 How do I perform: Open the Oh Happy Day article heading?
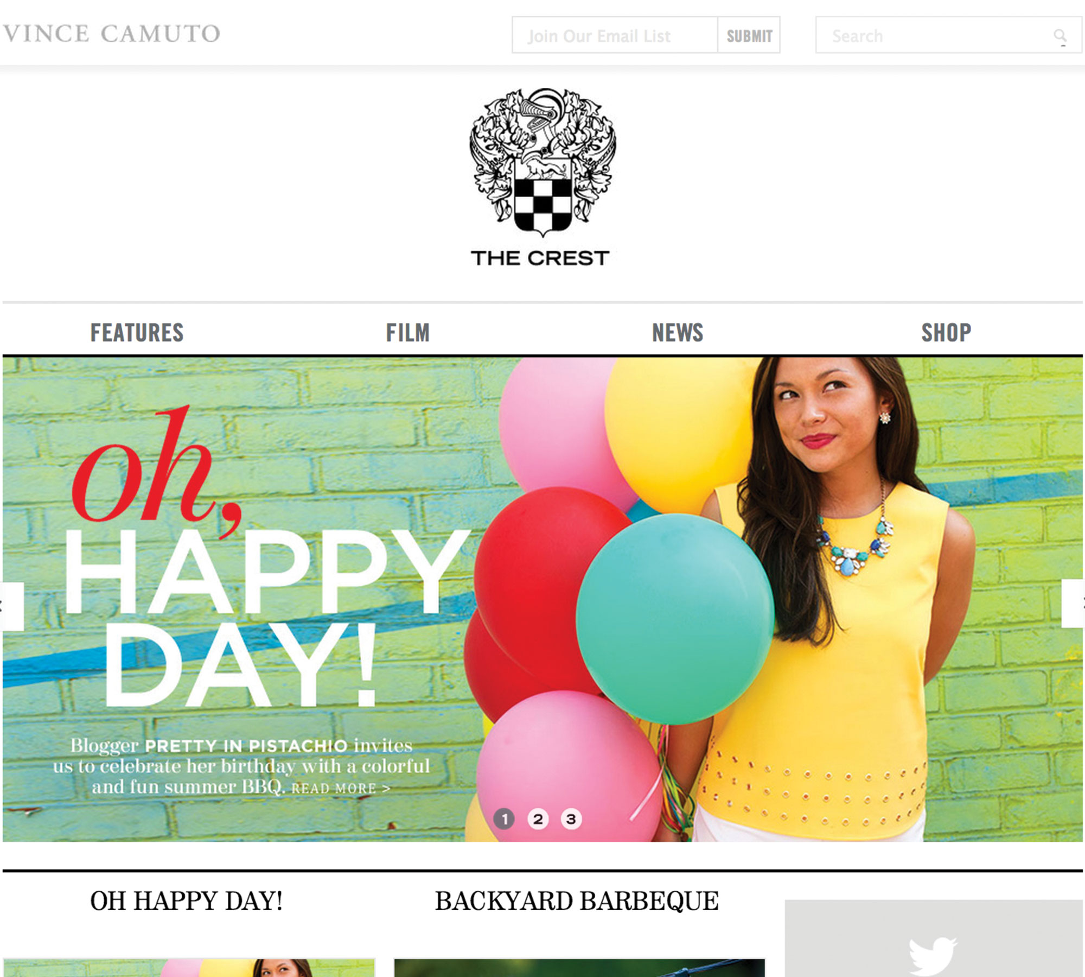(x=186, y=901)
